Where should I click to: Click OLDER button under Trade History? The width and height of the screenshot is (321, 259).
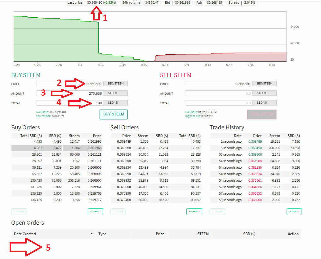point(294,212)
